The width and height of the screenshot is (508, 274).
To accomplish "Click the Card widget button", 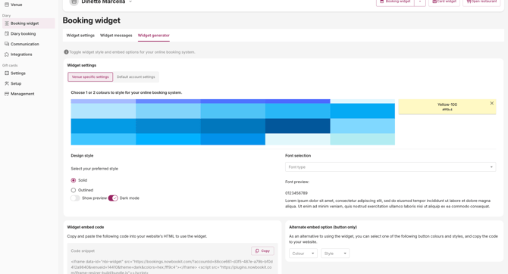I will [444, 2].
